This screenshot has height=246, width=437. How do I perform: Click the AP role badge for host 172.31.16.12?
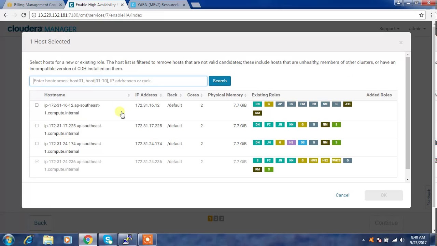(x=280, y=104)
